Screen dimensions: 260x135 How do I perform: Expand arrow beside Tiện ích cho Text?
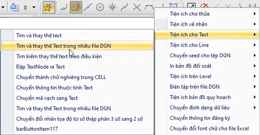click(255, 35)
